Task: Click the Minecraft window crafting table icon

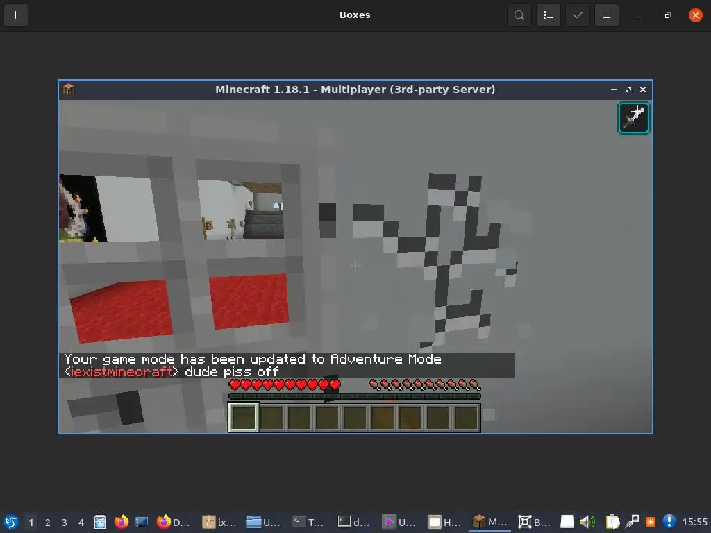Action: point(69,90)
